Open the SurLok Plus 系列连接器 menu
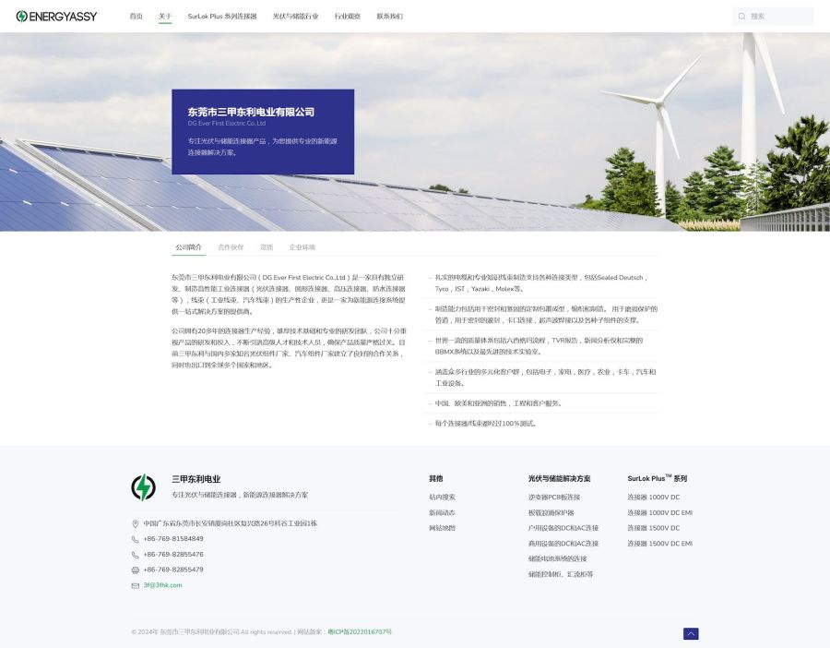 click(x=222, y=17)
